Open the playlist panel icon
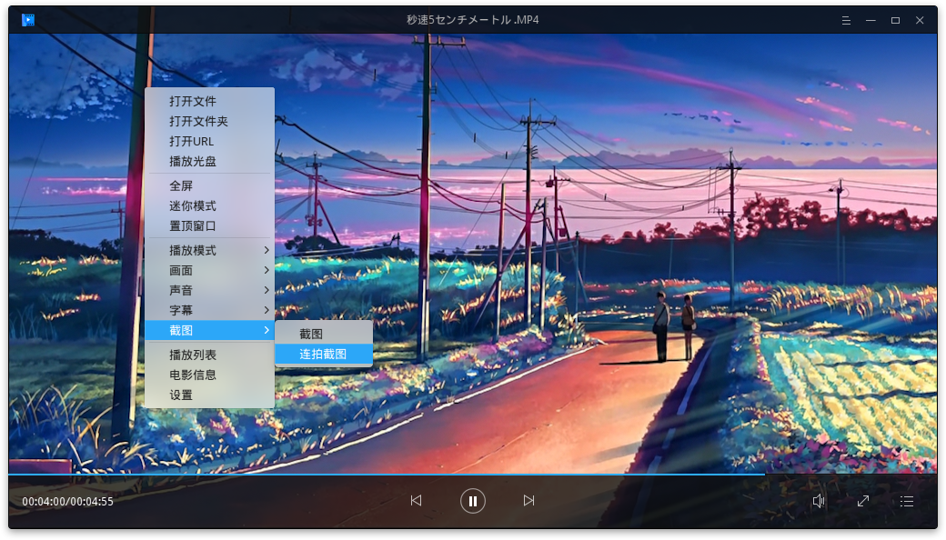The image size is (946, 540). tap(906, 501)
